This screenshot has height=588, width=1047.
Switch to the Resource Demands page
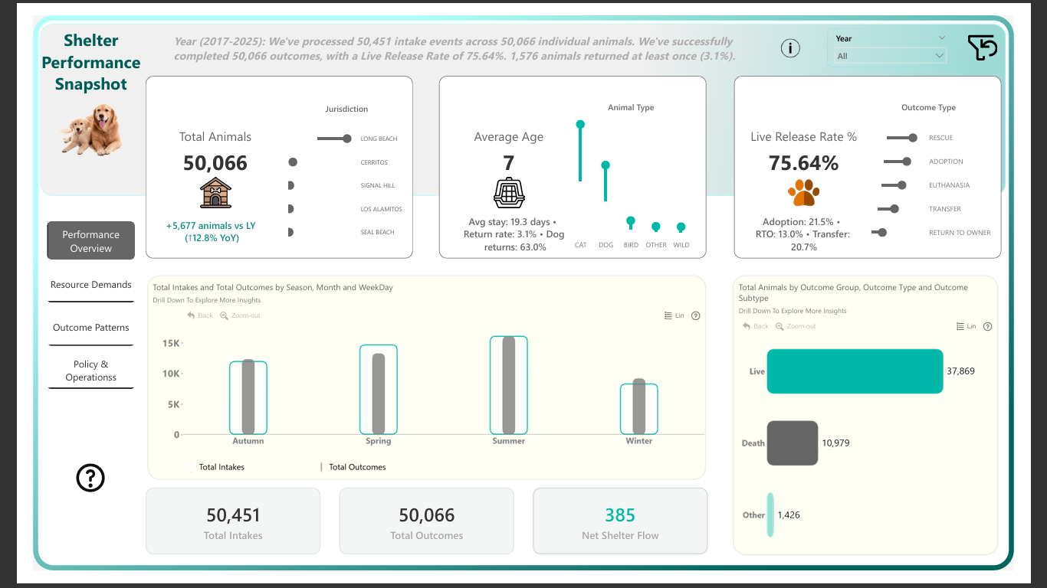pos(90,284)
